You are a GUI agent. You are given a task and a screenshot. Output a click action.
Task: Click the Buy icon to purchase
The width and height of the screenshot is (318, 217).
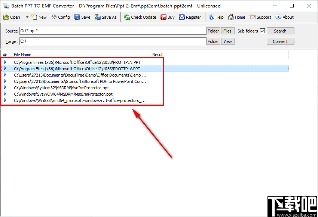pos(167,17)
